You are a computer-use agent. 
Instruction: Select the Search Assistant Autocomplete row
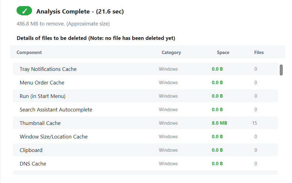coord(145,110)
